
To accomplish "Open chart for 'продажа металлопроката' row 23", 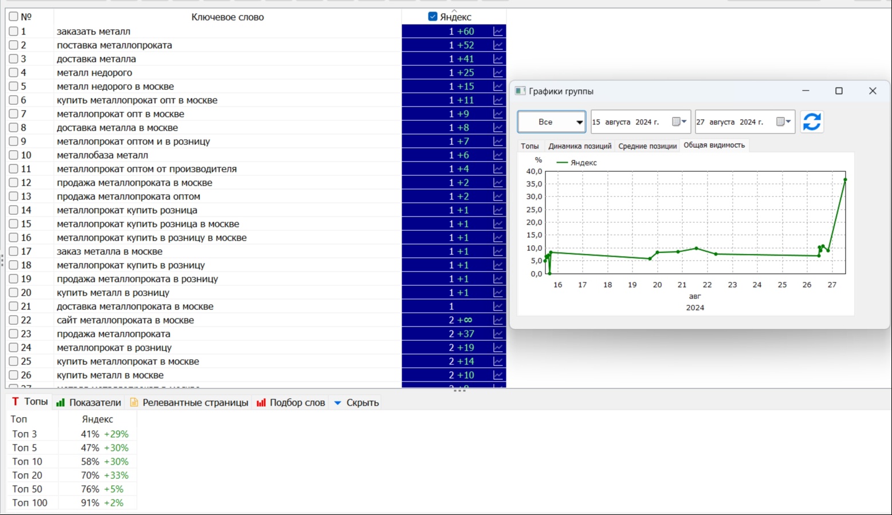I will (x=498, y=334).
